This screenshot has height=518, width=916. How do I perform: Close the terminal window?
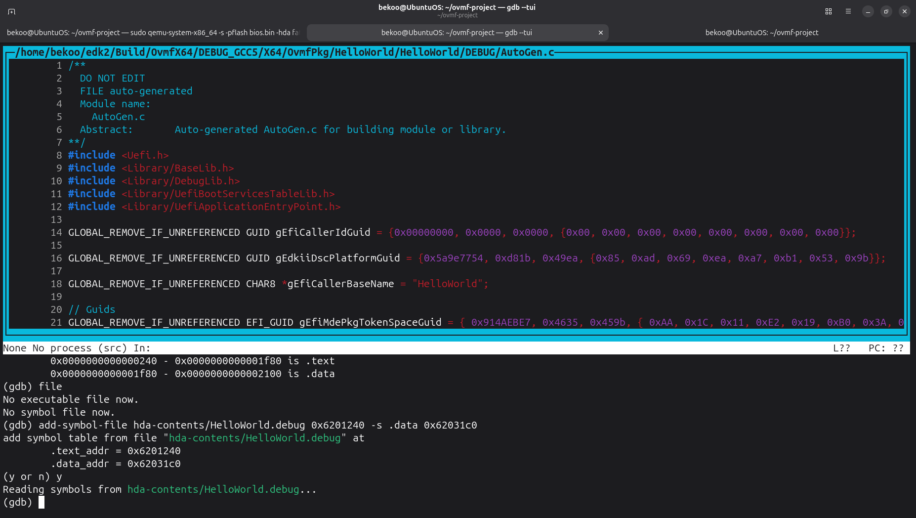(x=905, y=11)
